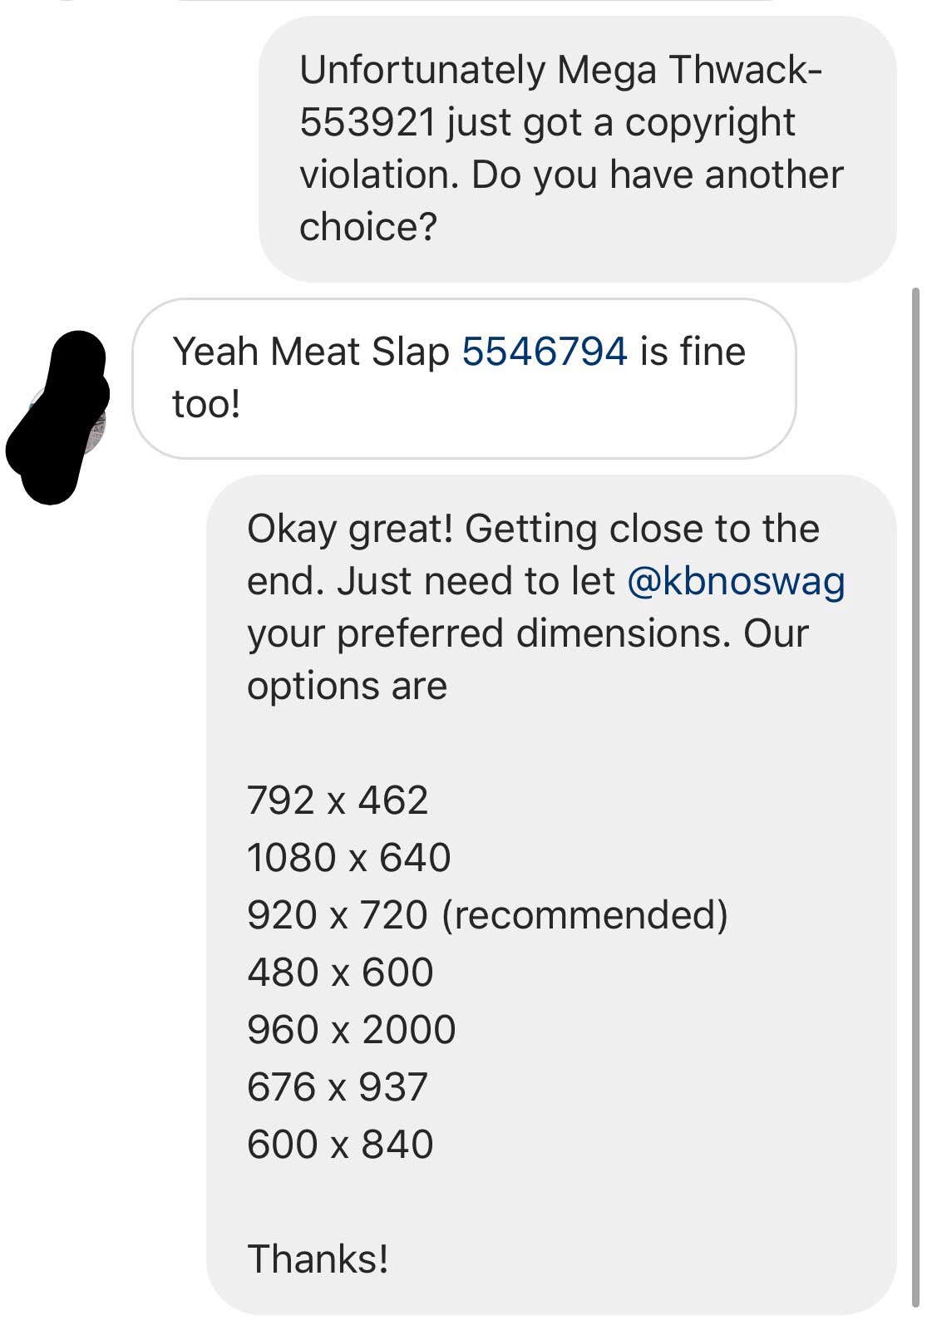The width and height of the screenshot is (927, 1325).
Task: Select the 792 x 462 option line
Action: pyautogui.click(x=338, y=800)
